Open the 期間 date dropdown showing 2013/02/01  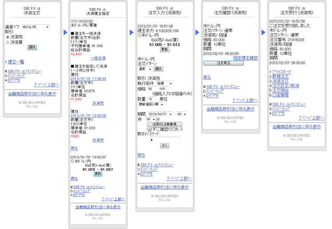(x=160, y=114)
